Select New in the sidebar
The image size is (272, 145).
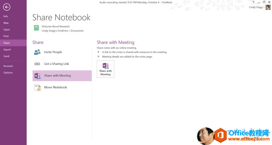[6, 23]
